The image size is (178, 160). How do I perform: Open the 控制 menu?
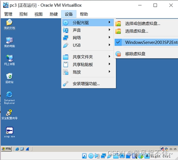click(x=23, y=14)
